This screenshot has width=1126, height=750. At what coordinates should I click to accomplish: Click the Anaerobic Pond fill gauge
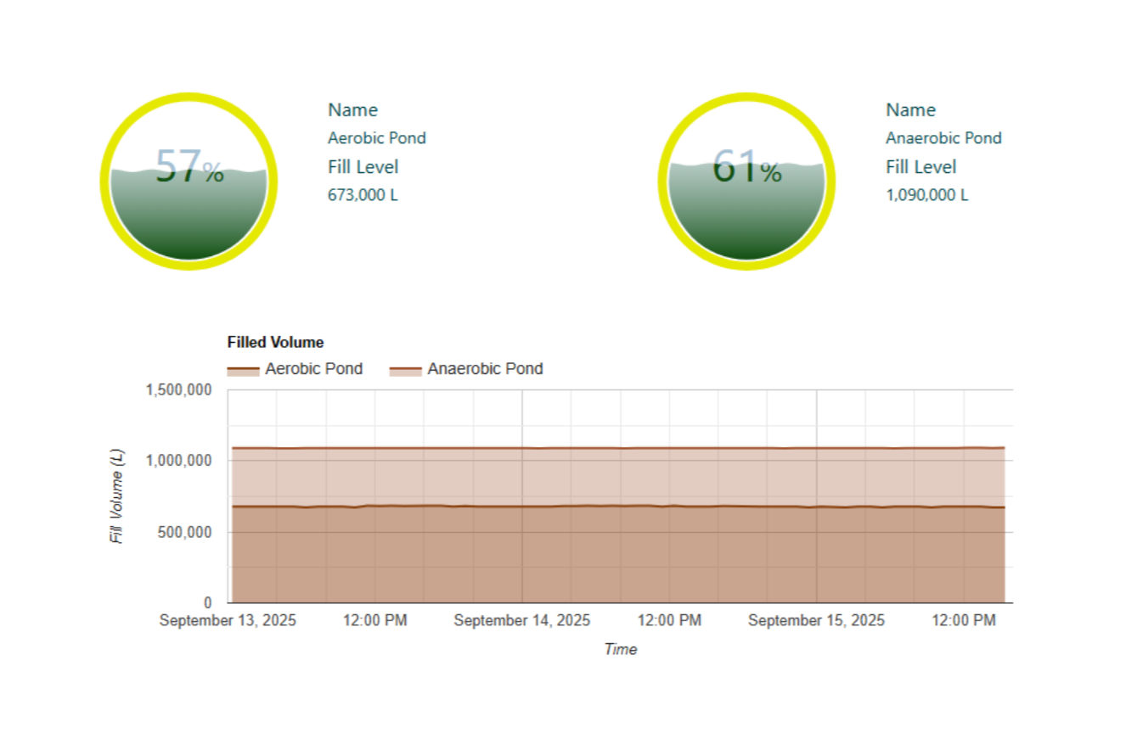[746, 182]
